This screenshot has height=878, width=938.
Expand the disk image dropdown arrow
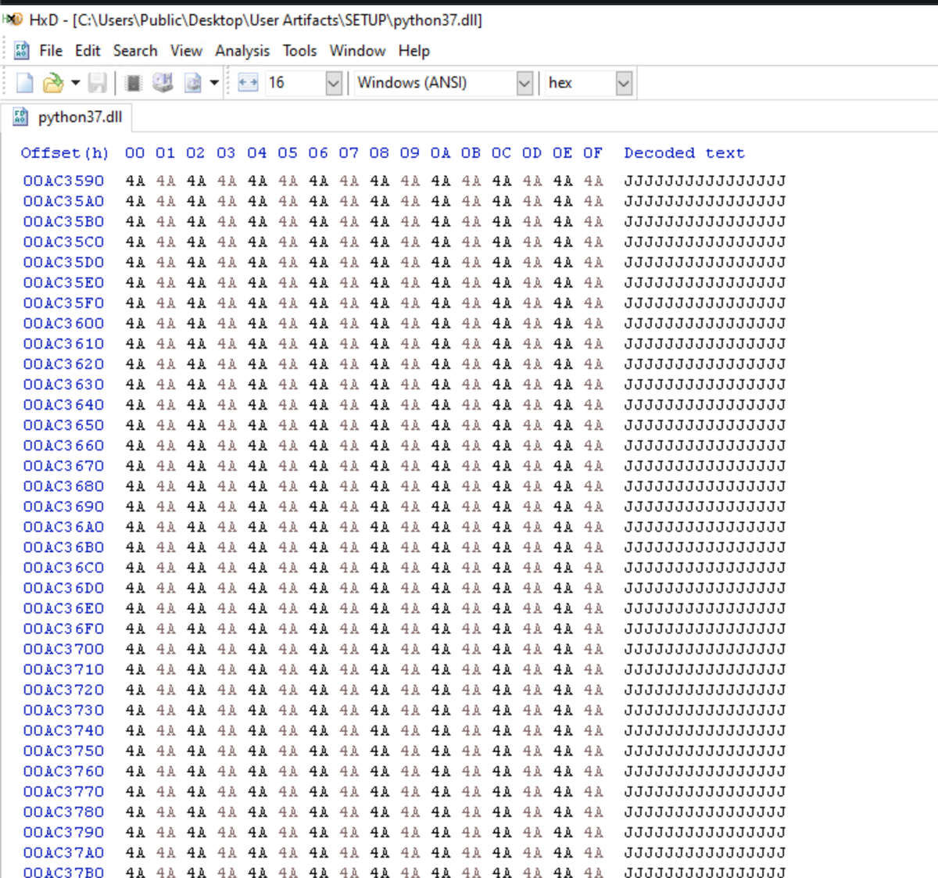[214, 83]
